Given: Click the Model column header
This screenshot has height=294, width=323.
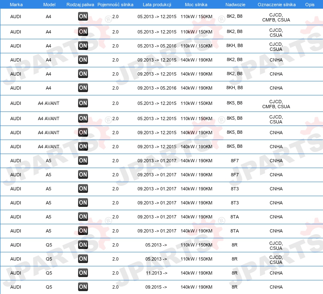Looking at the screenshot, I should 50,5.
